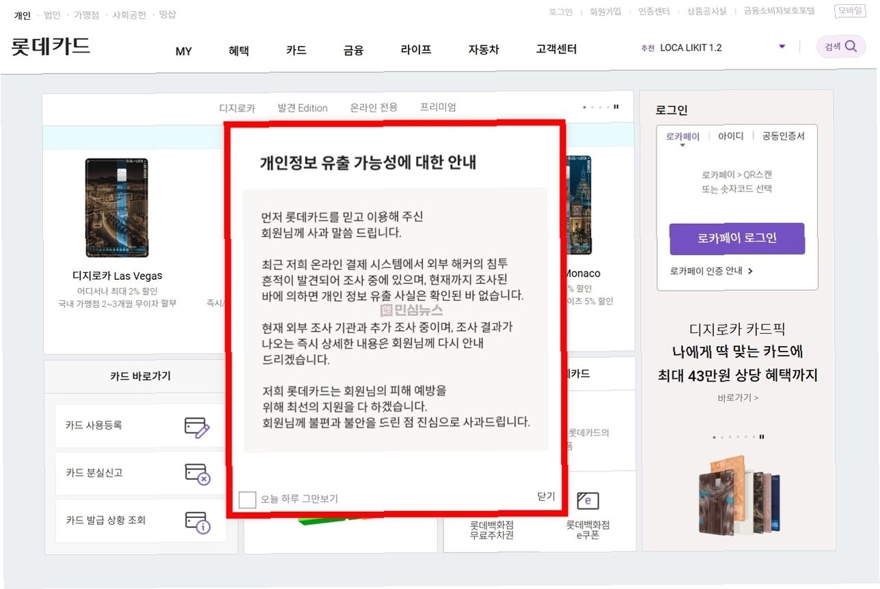Pause the 디지로카 카드픽 banner carousel
Screen dimensions: 880x589
point(762,437)
